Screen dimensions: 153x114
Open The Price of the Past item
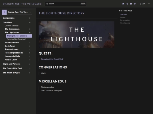(x=12, y=68)
